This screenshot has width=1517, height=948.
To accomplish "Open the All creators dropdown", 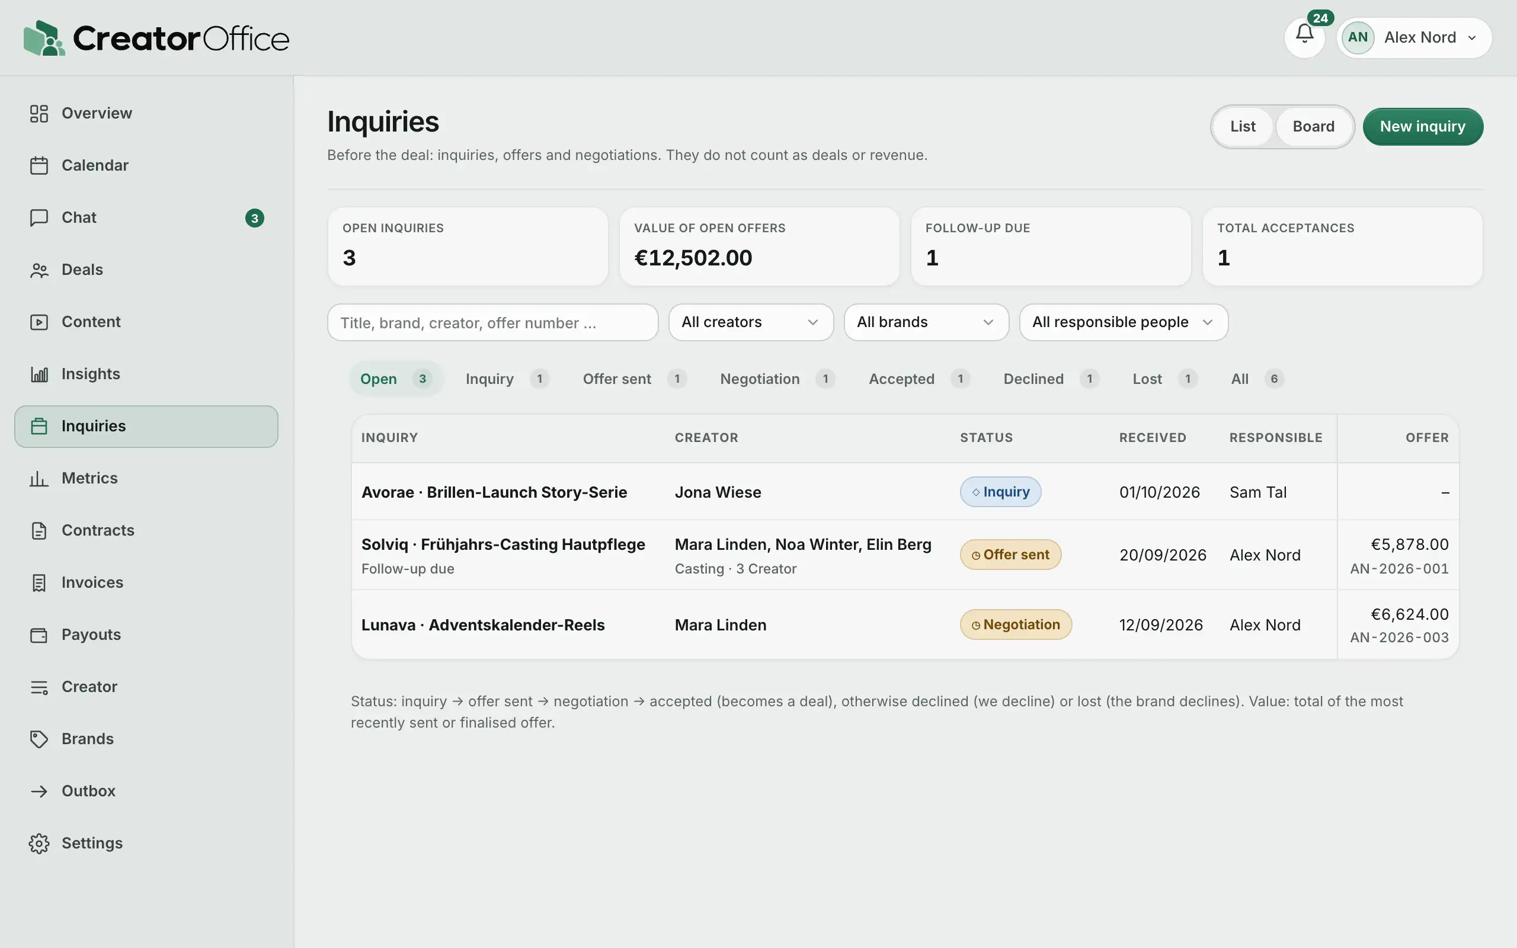I will tap(750, 322).
